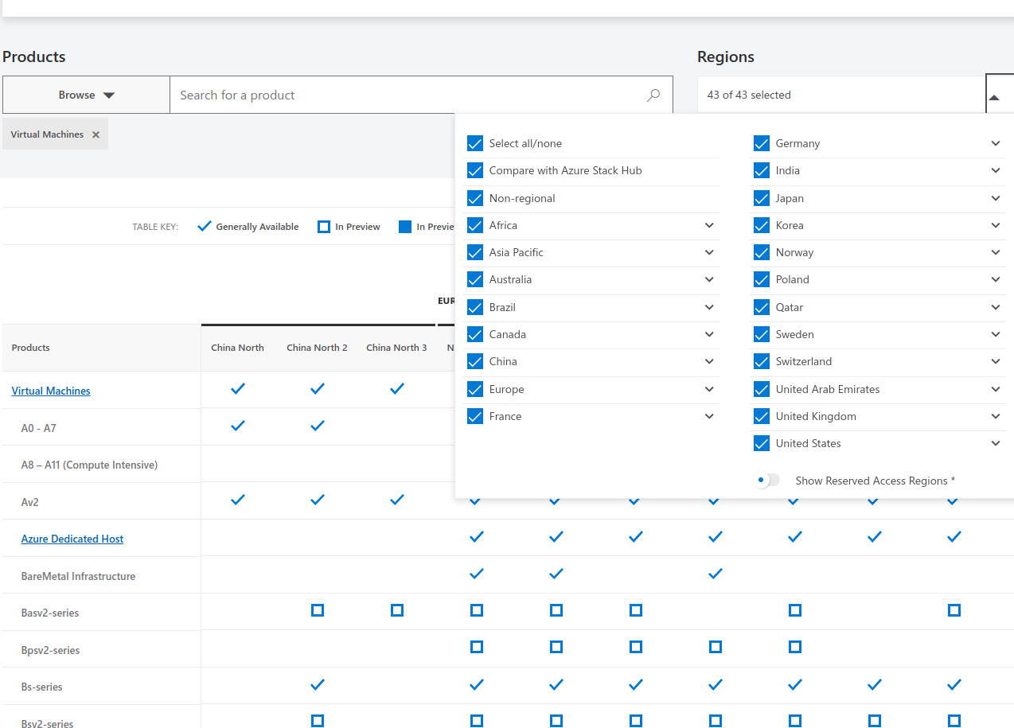Uncheck the India checkbox
Screen dimensions: 1014x728
point(762,170)
